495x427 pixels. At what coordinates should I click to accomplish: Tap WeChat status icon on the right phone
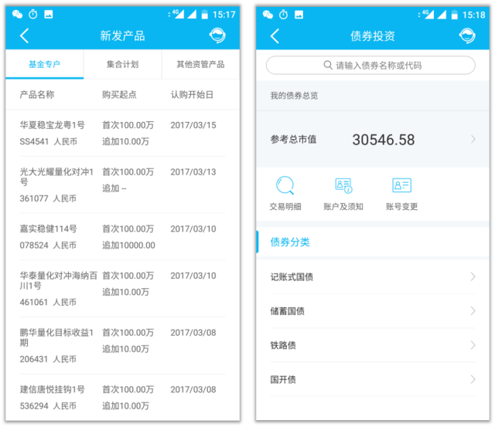point(268,15)
